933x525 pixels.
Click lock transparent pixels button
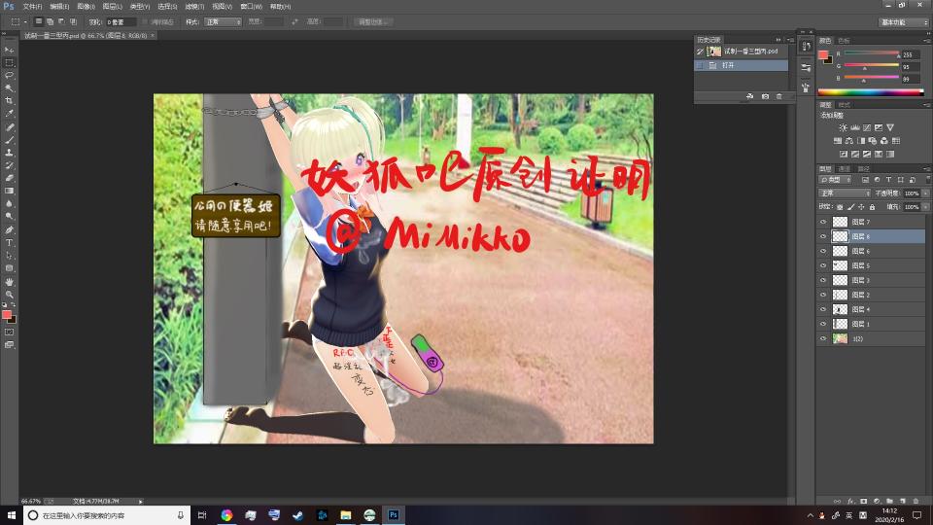tap(840, 206)
